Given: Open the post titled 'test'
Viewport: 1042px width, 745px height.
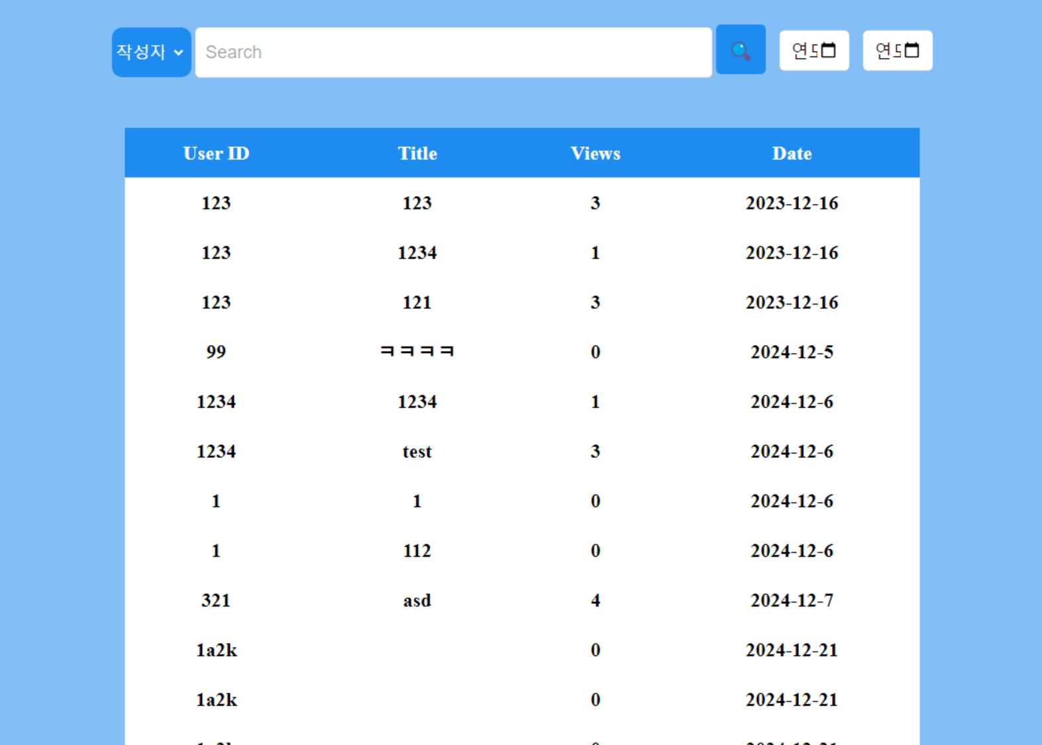Looking at the screenshot, I should coord(417,452).
